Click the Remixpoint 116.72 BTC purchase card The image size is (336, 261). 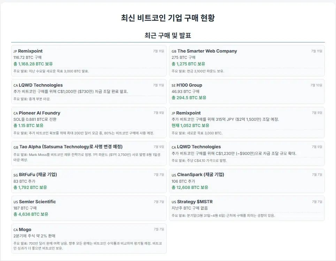(x=89, y=61)
